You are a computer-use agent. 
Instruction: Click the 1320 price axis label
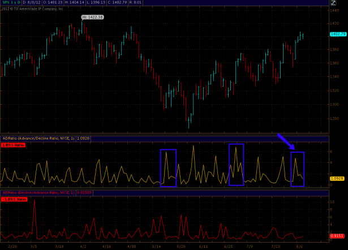coord(334,90)
